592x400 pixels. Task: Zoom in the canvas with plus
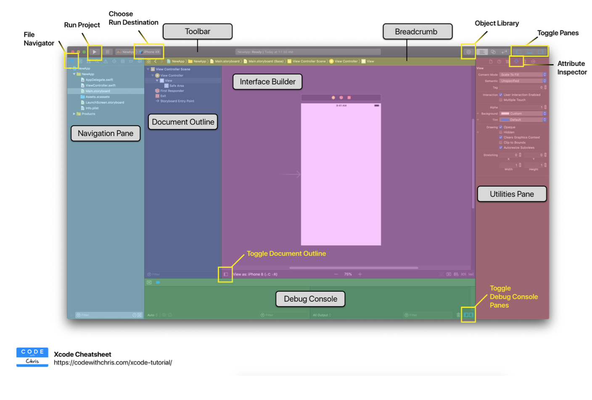point(360,274)
